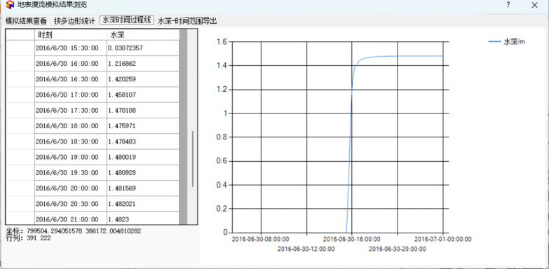Open the 按多边形统计 tab
This screenshot has height=269, width=549.
click(74, 21)
